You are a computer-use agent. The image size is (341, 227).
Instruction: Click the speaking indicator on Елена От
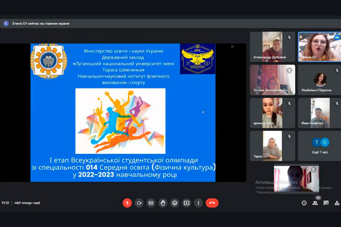click(337, 37)
